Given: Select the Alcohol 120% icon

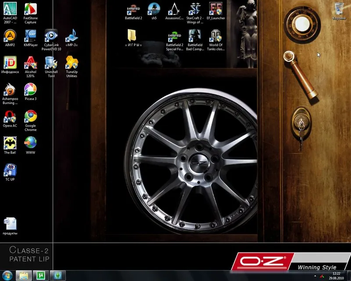Looking at the screenshot, I should [31, 67].
